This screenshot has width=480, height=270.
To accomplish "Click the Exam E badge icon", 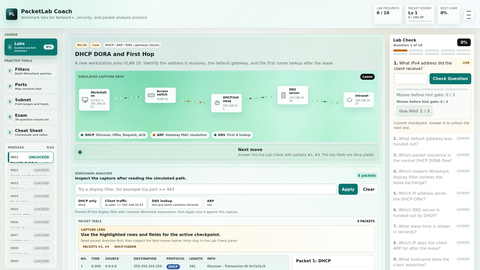I will [10, 117].
